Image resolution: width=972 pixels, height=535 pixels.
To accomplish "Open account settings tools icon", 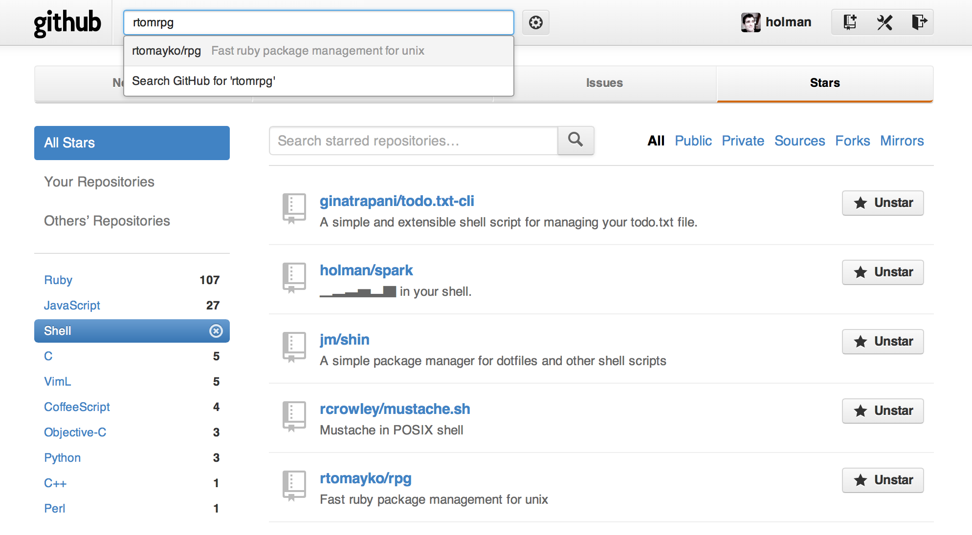I will [x=884, y=22].
